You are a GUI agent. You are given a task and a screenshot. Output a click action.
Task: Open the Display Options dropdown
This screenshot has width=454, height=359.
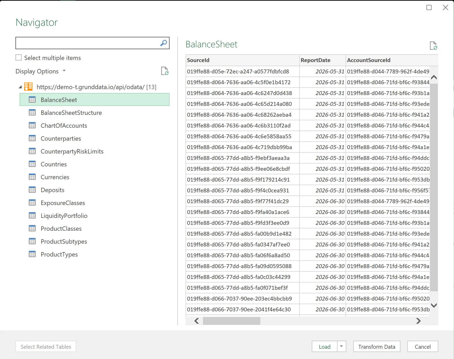(41, 71)
